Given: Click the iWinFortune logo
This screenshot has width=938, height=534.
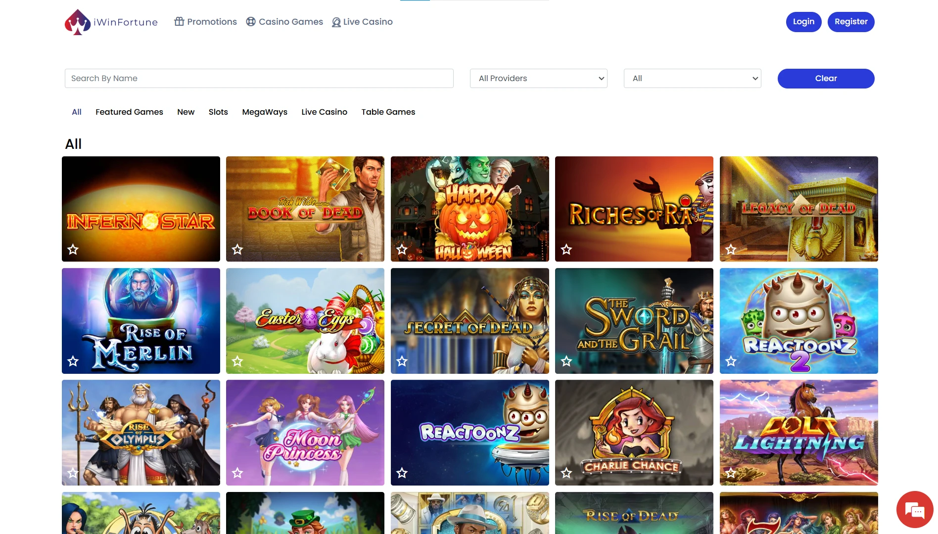Looking at the screenshot, I should [111, 22].
